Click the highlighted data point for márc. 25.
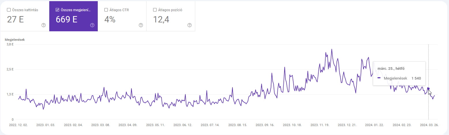This screenshot has width=449, height=135. coord(428,89)
